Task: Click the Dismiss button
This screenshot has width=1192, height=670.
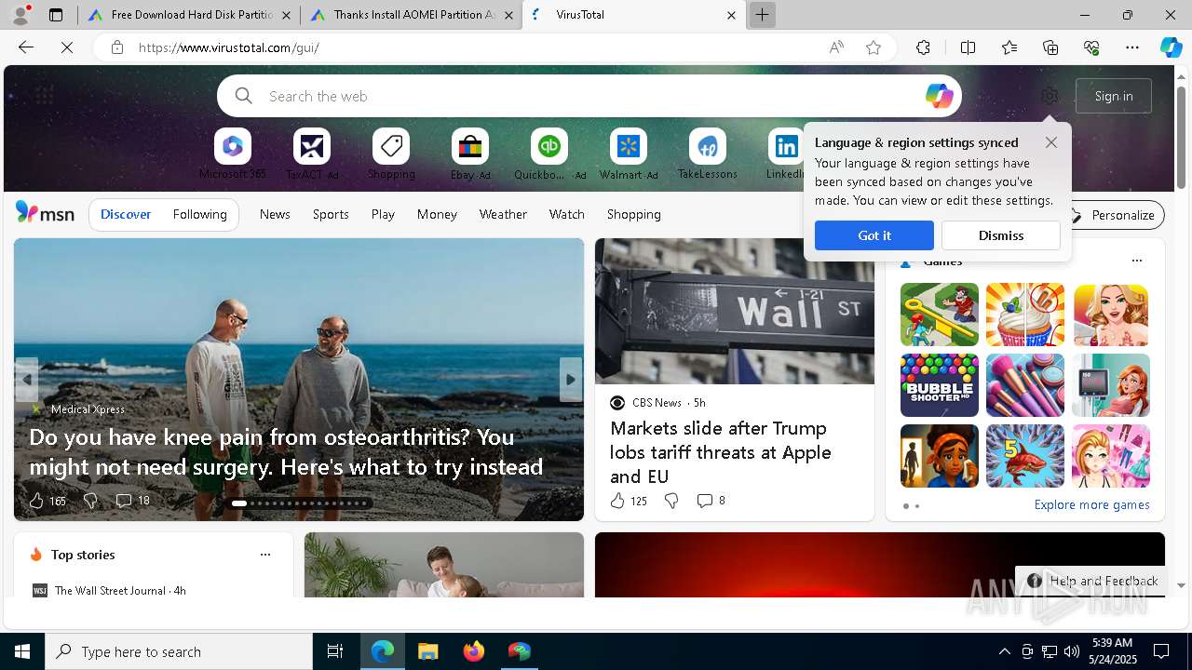Action: (x=1000, y=235)
